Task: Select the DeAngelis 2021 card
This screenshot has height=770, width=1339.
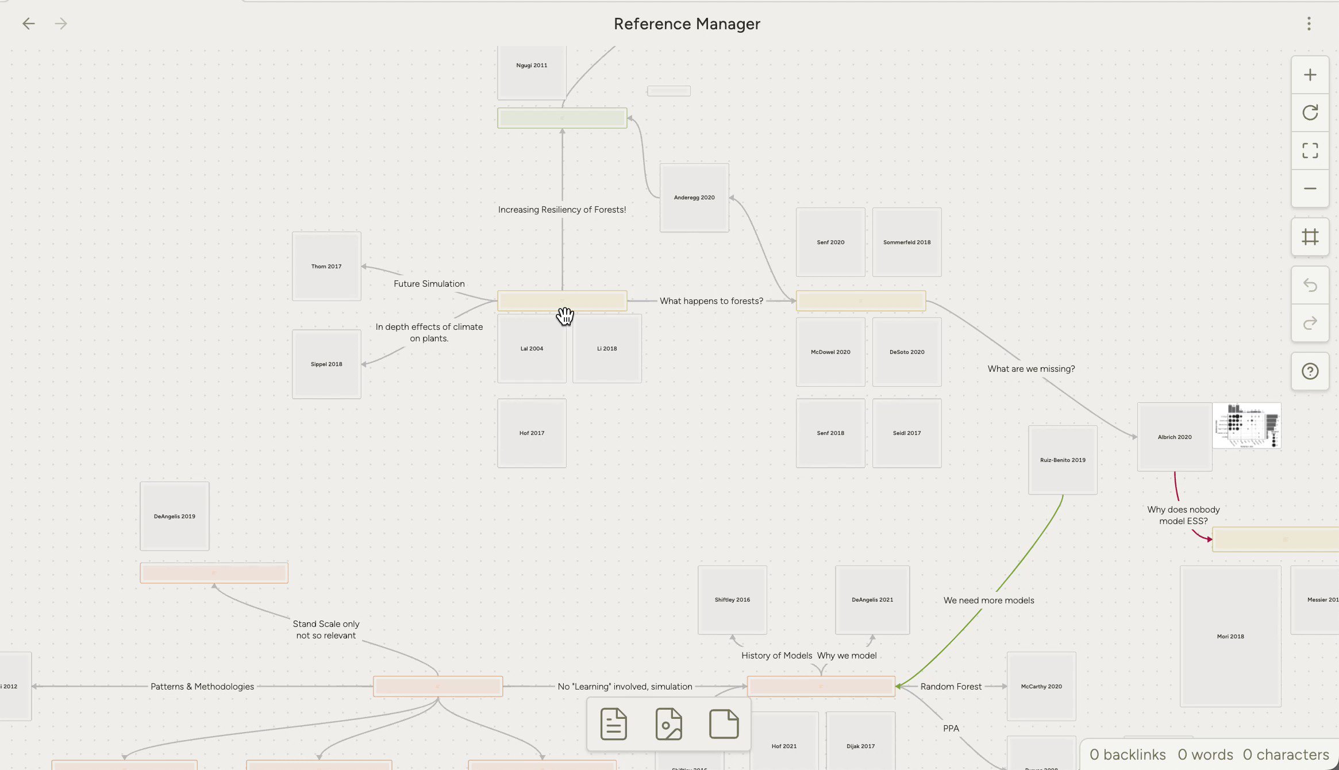Action: click(872, 600)
